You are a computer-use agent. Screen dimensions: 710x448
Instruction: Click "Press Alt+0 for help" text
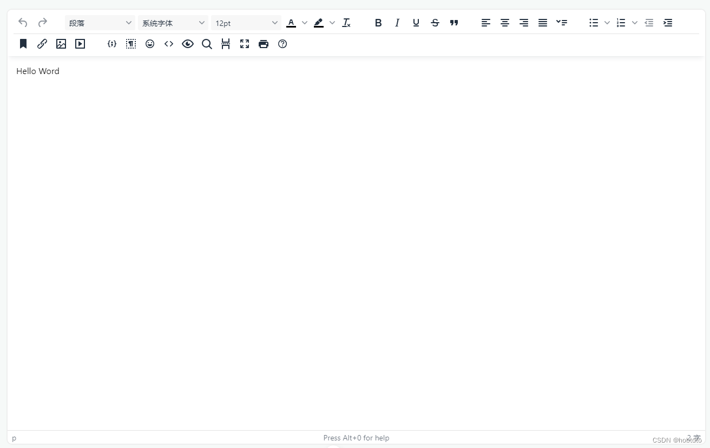(356, 438)
